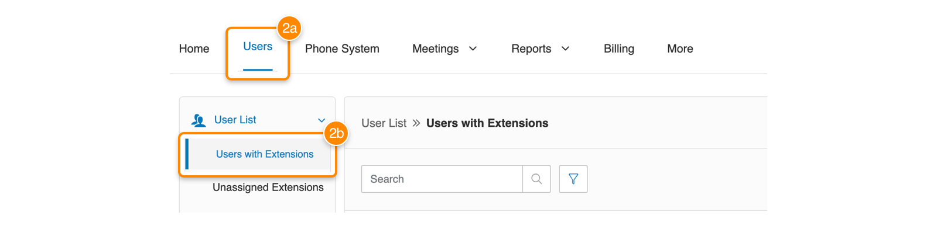Viewport: 937px width, 236px height.
Task: Click the User List people icon
Action: pos(199,120)
